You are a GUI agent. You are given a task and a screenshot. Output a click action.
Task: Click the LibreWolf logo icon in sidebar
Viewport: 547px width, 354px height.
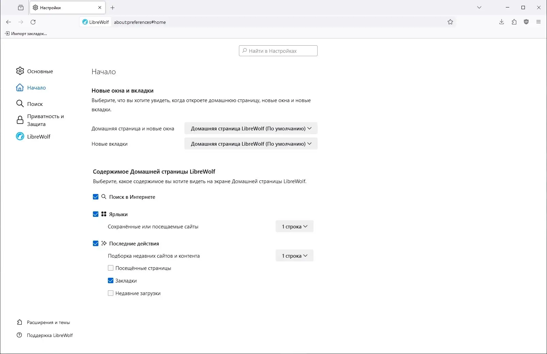pos(20,136)
